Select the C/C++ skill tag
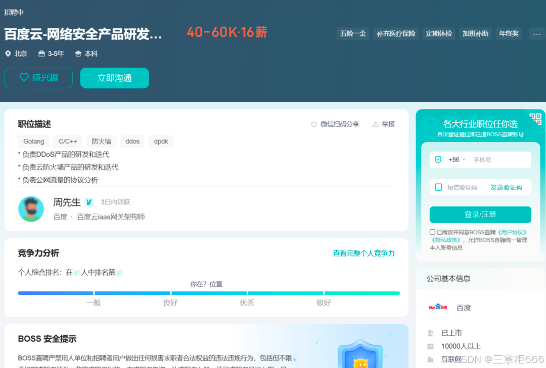 [x=68, y=141]
